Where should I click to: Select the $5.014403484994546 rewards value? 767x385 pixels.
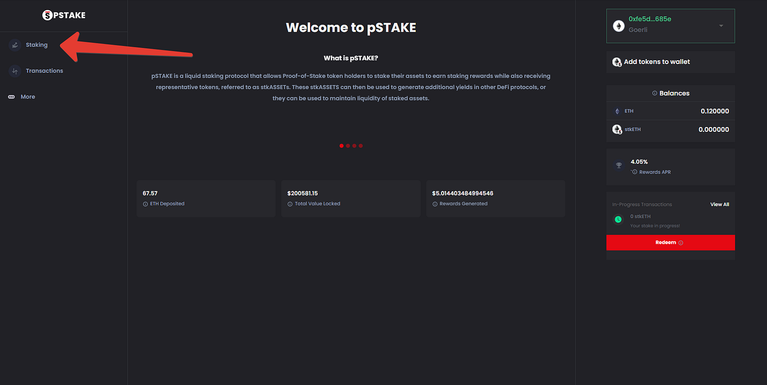coord(462,193)
